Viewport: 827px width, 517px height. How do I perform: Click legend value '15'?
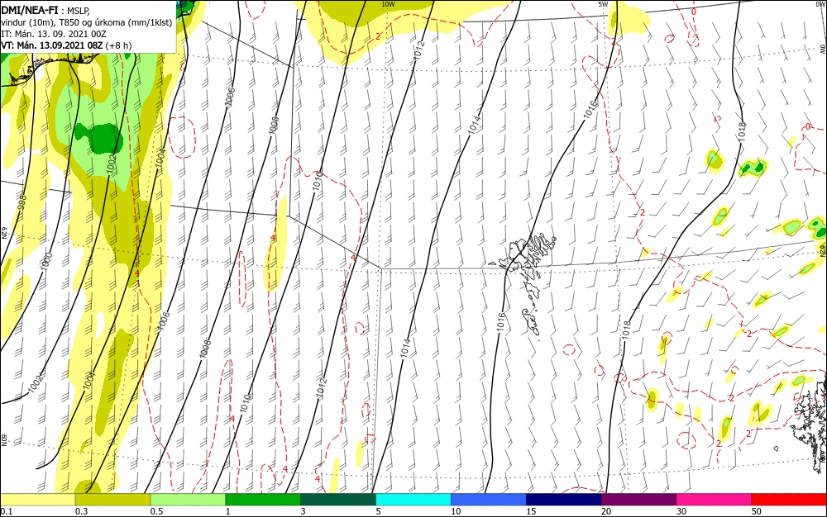(x=531, y=512)
